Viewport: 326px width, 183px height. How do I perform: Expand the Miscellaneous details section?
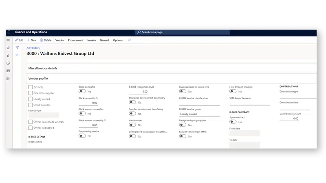pos(42,68)
